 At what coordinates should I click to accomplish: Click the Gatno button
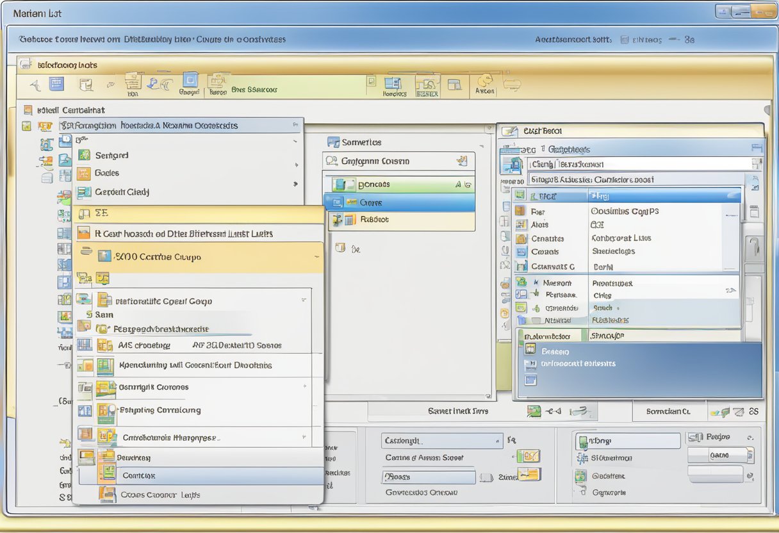(x=719, y=455)
